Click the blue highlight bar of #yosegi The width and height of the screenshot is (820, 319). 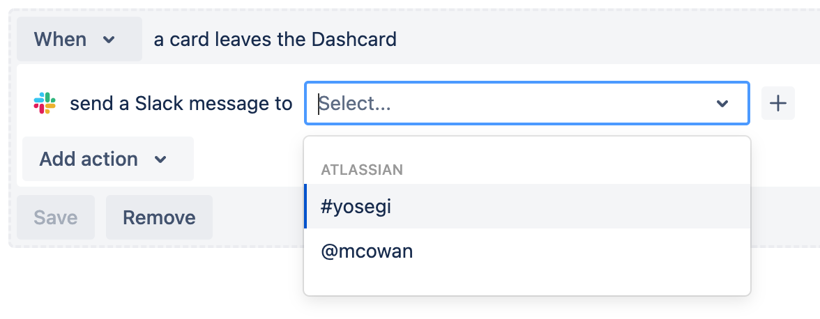pyautogui.click(x=305, y=207)
